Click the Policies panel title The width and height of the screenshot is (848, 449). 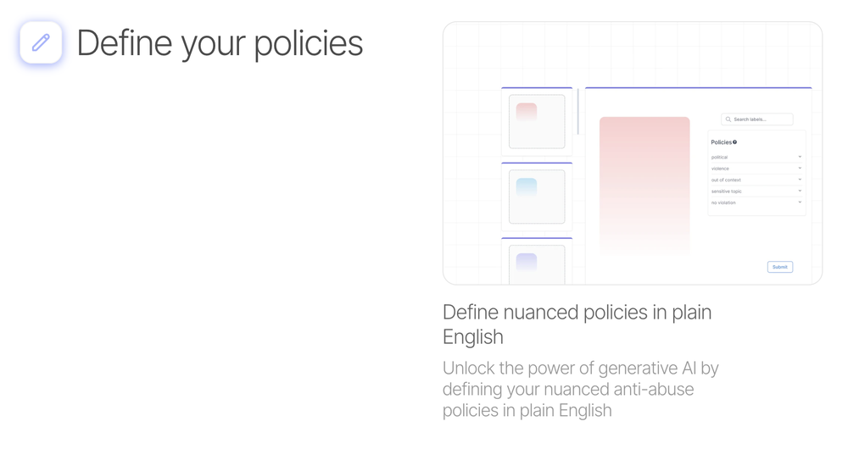[721, 142]
